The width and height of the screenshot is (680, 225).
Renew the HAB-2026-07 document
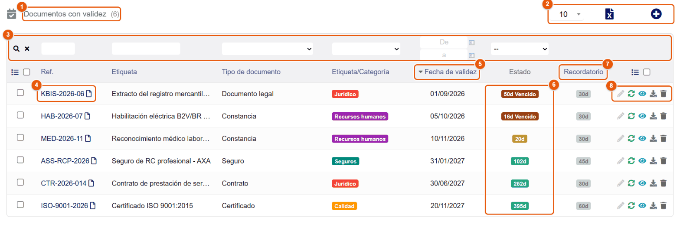[x=631, y=116]
